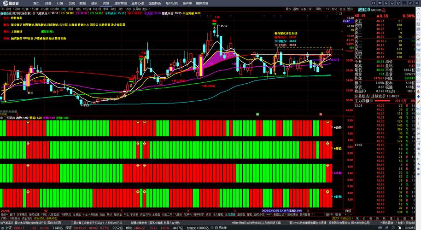Viewport: 421px width, 230px height.
Task: Select the 日线 period
Action: pos(63,9)
